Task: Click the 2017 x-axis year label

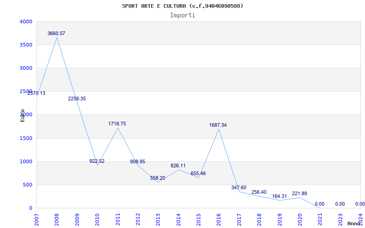Action: [x=239, y=219]
